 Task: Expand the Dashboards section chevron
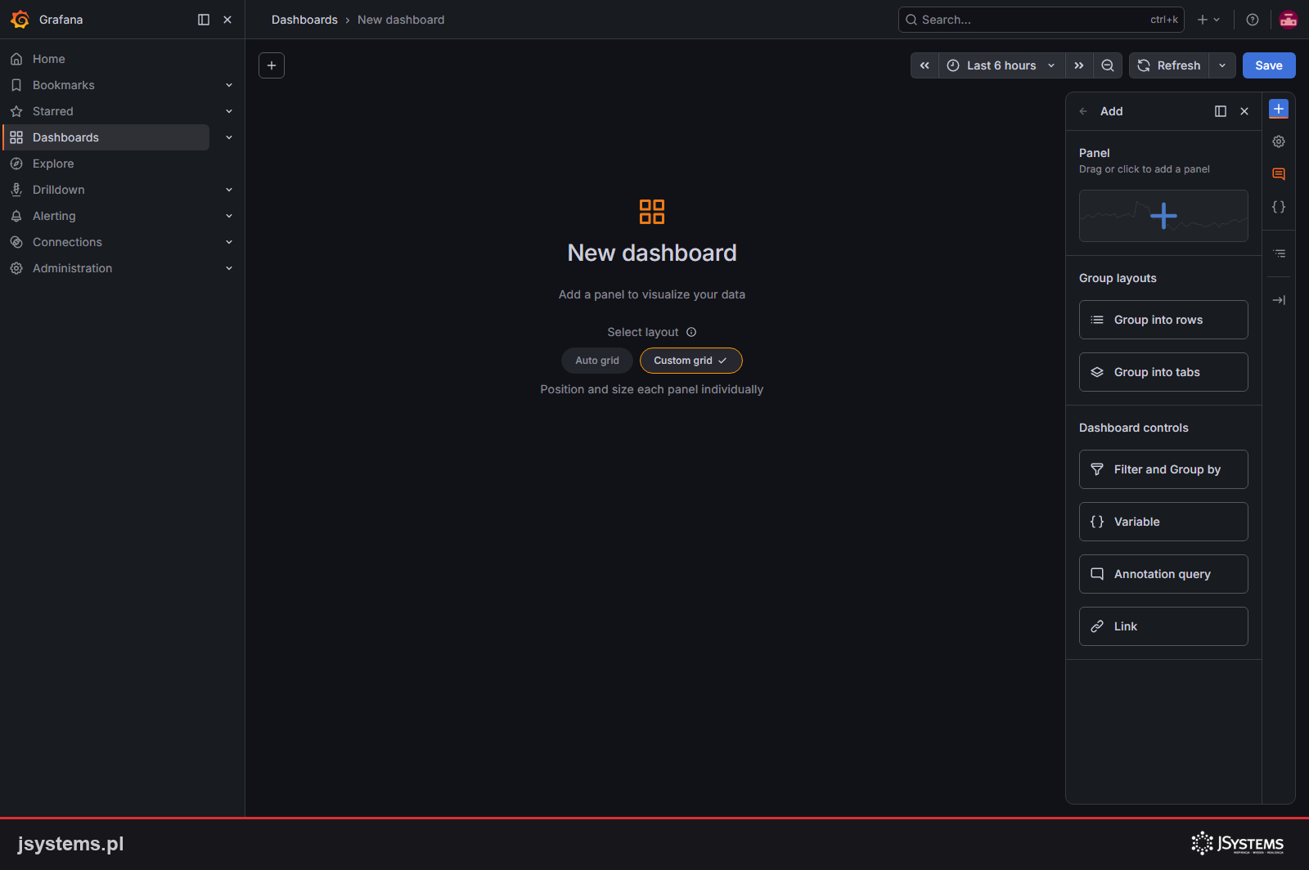[x=229, y=137]
